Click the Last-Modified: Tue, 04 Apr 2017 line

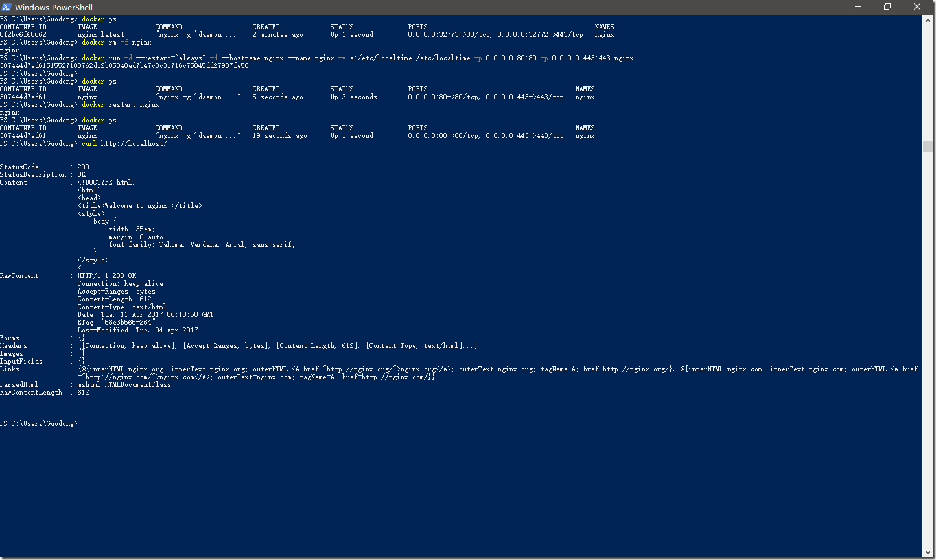click(x=145, y=331)
